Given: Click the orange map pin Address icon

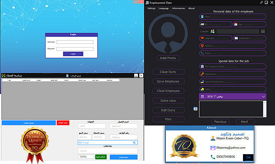Looking at the screenshot, I should (x=202, y=46).
